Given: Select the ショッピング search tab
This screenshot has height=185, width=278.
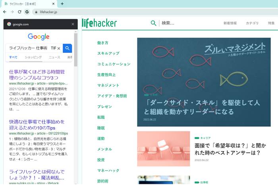Looking at the screenshot, I should coord(33,57).
